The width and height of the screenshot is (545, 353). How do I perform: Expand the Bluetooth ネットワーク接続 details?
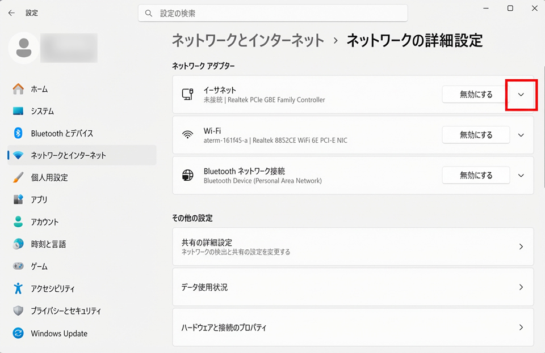pyautogui.click(x=521, y=175)
